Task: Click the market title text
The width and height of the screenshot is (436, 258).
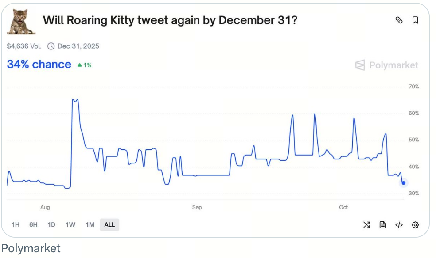Action: (170, 20)
